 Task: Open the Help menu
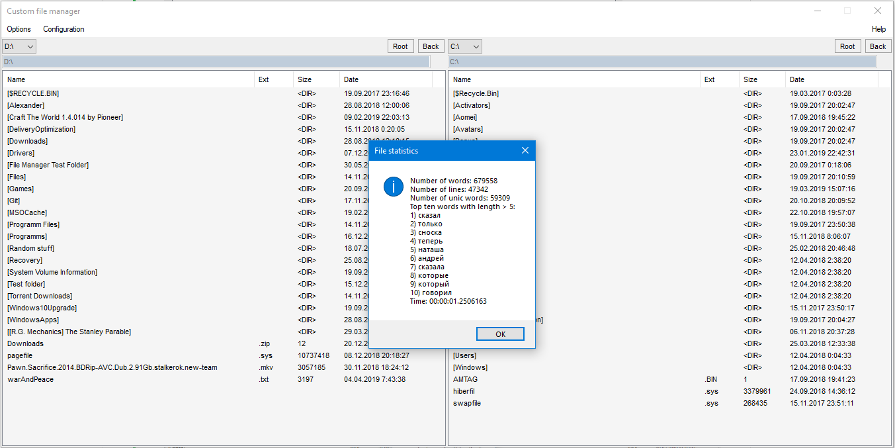[x=878, y=29]
